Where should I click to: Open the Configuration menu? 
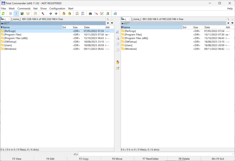[57, 8]
